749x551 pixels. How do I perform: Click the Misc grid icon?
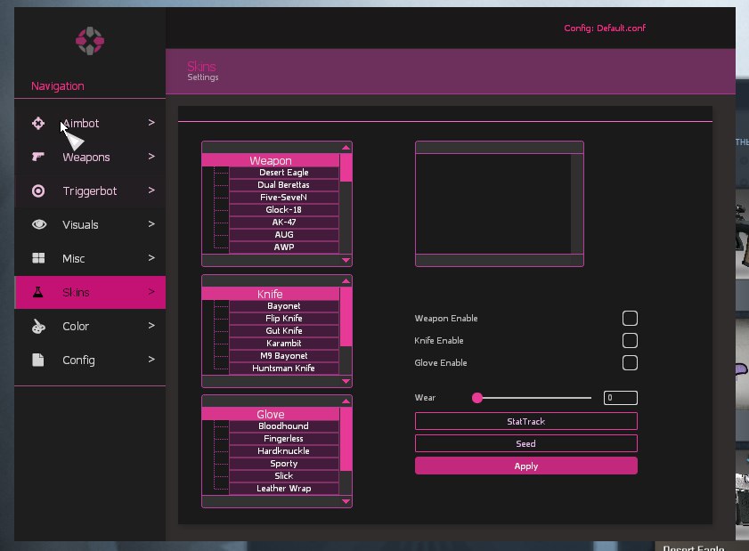38,258
